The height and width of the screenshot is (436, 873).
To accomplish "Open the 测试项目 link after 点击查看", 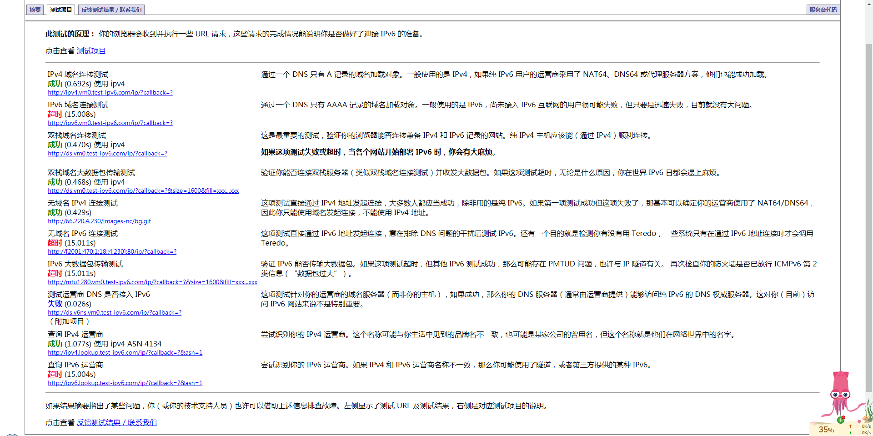I will 91,50.
